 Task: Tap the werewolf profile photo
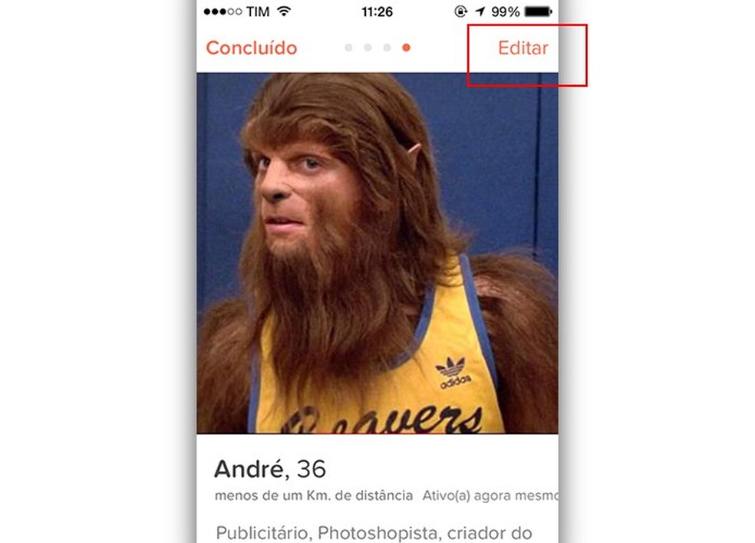(377, 253)
